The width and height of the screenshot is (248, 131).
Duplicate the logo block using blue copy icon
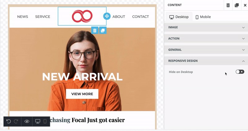pyautogui.click(x=103, y=30)
